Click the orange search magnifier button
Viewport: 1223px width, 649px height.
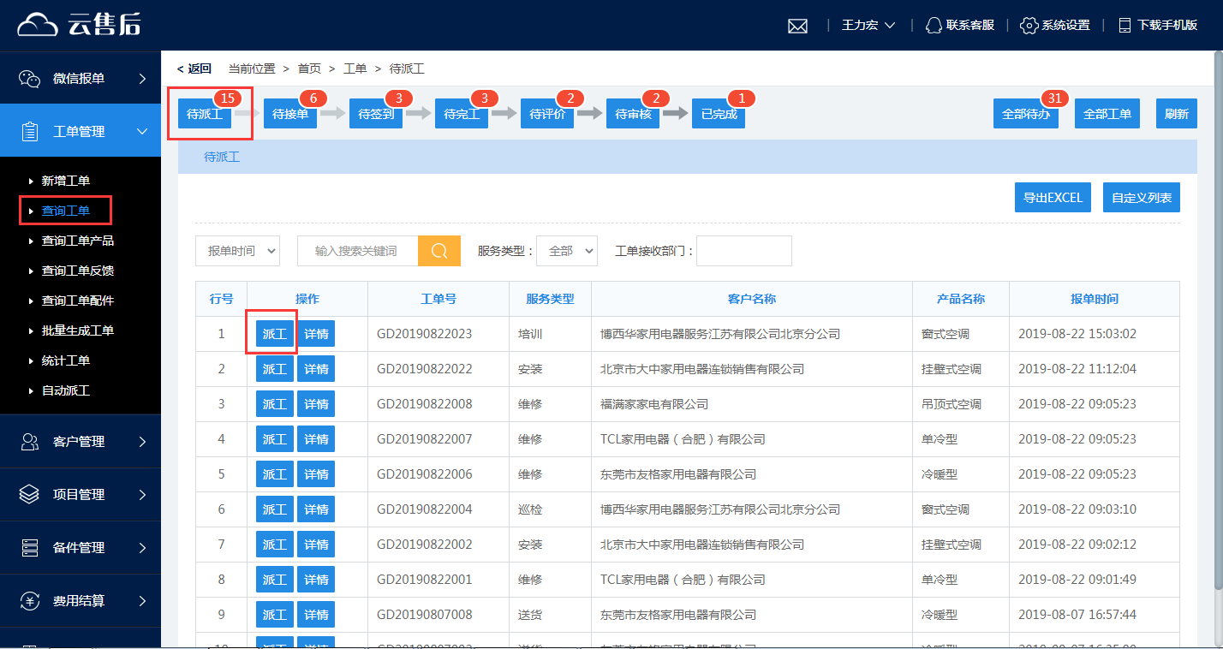439,251
